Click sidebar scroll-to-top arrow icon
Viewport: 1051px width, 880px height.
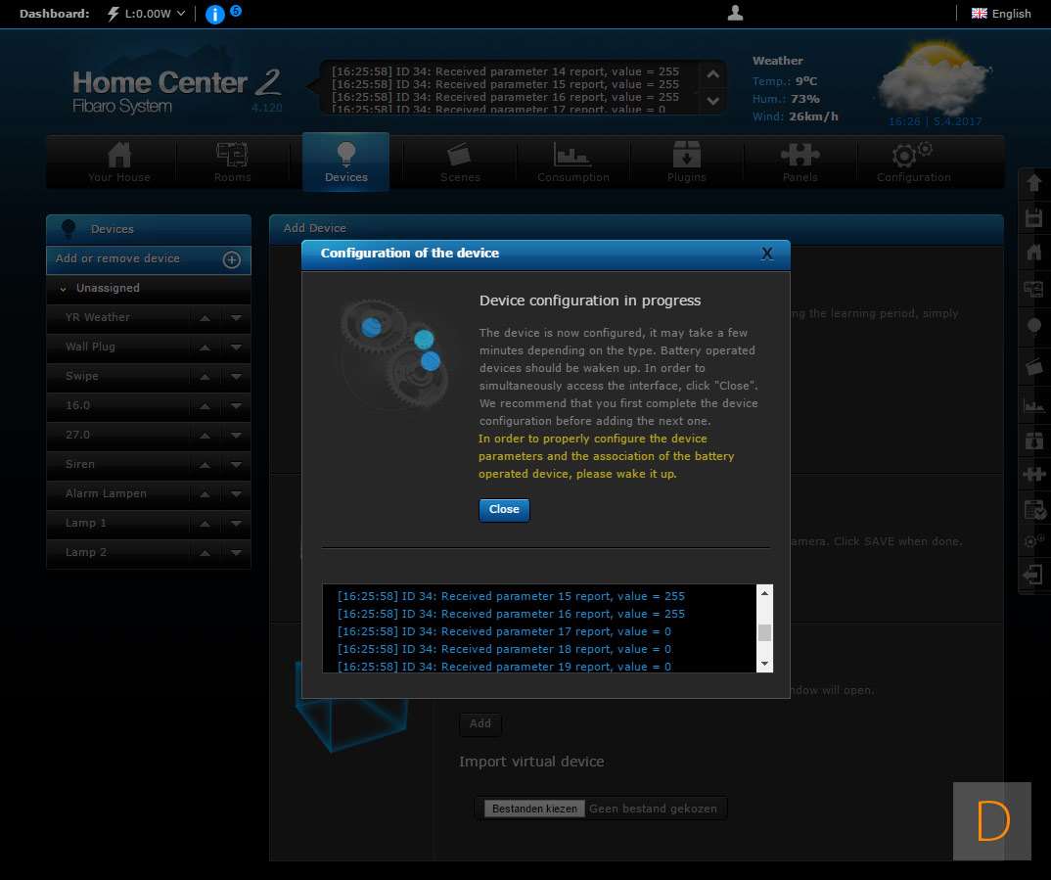(1033, 182)
